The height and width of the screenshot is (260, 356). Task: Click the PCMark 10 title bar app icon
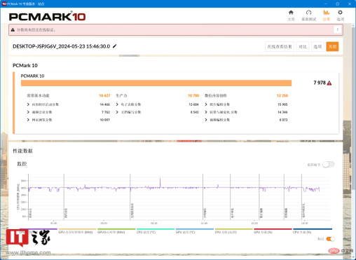(x=4, y=4)
